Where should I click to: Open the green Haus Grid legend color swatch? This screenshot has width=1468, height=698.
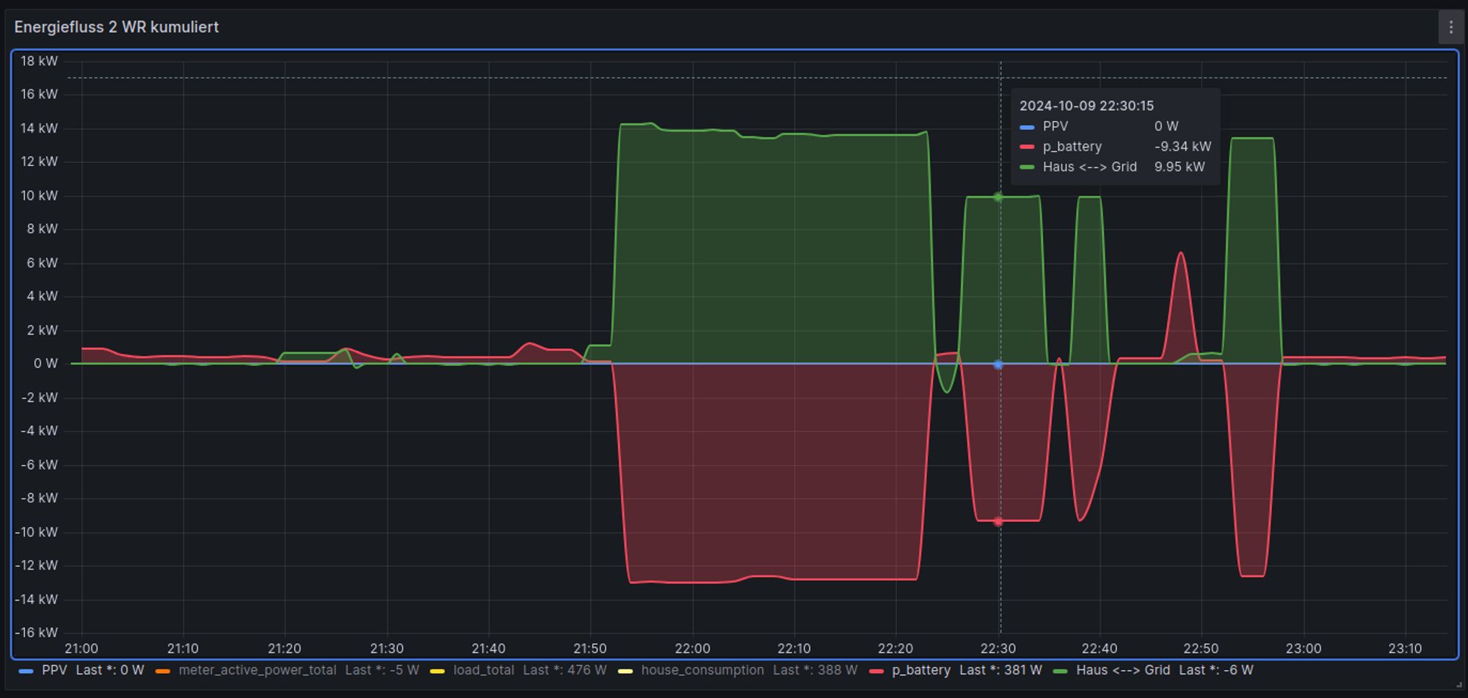click(x=1060, y=671)
